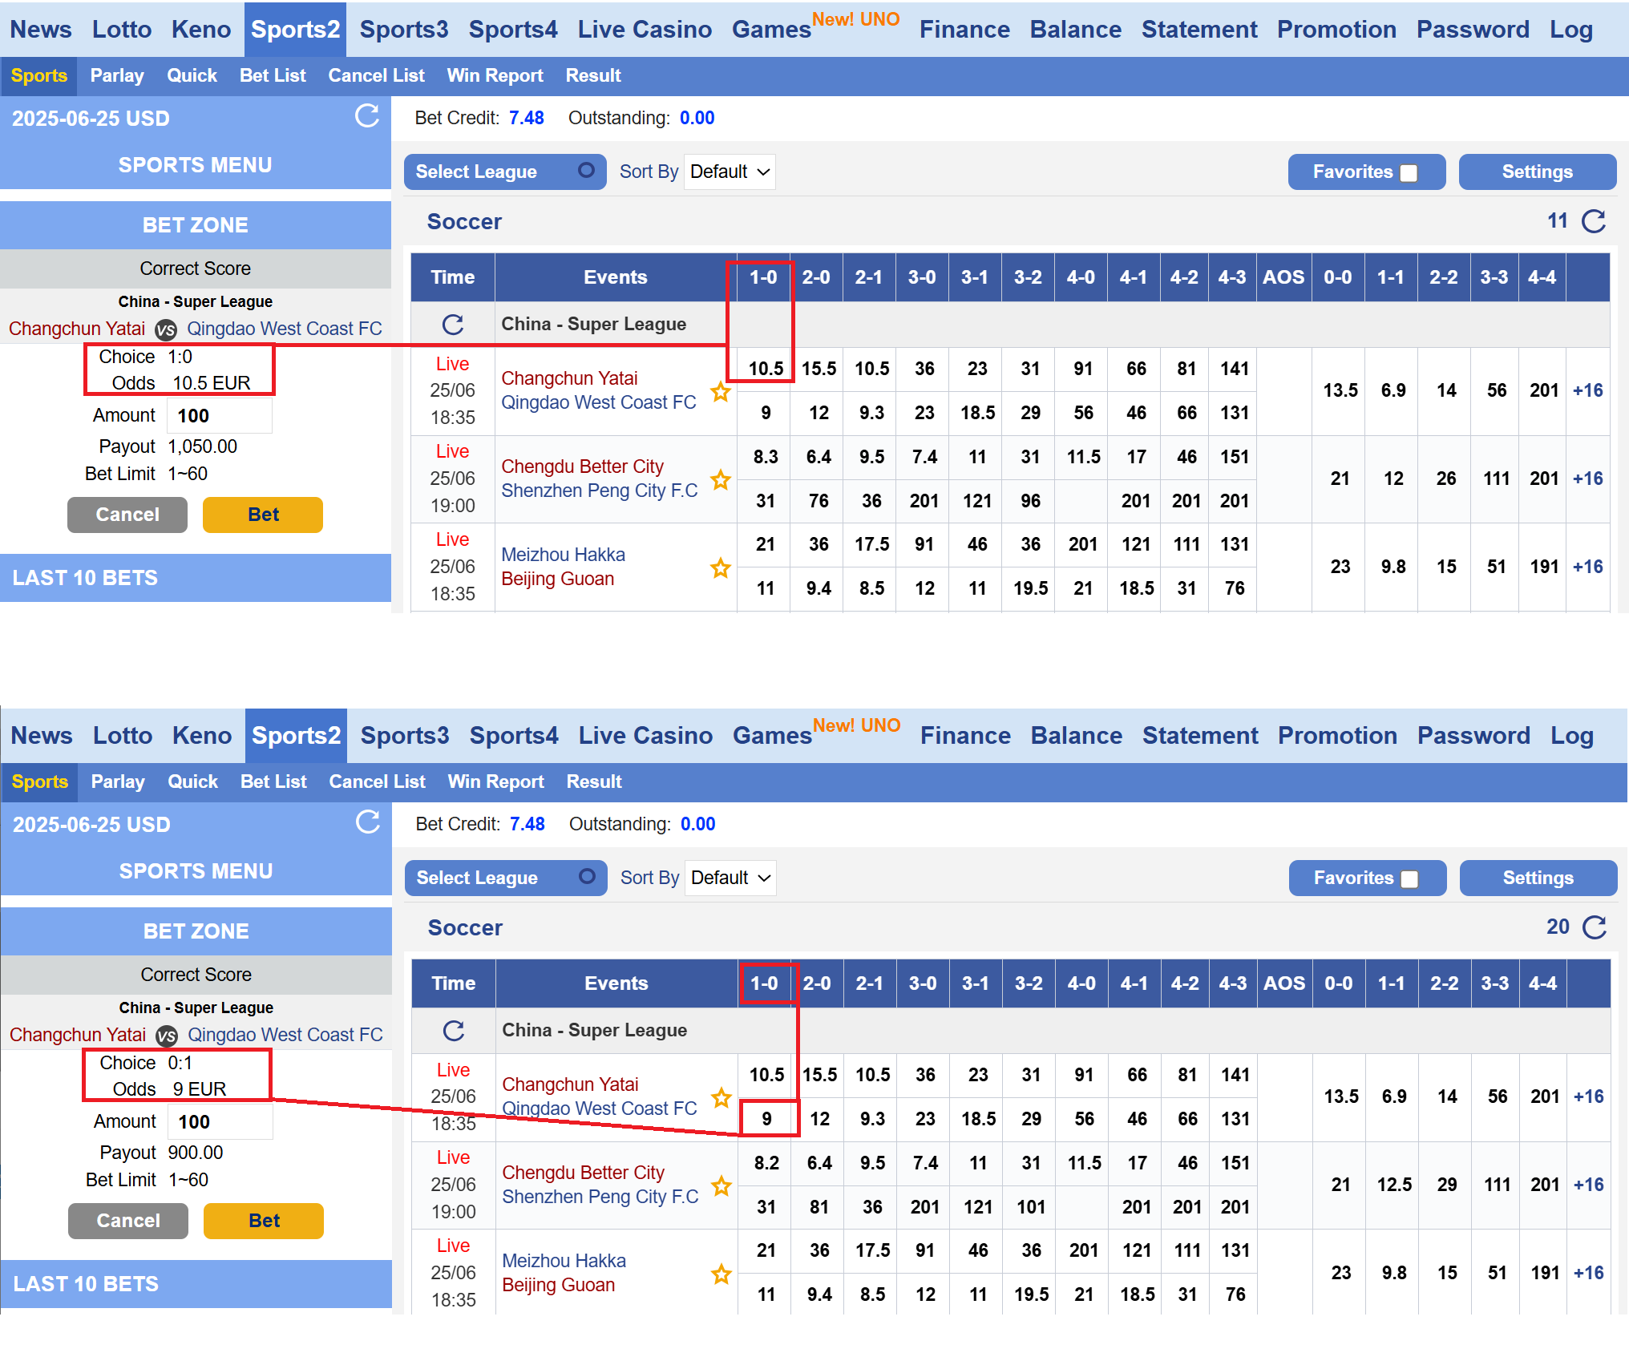This screenshot has width=1629, height=1365.
Task: Select 1-1 odds 12.5 in bottom table
Action: tap(1394, 1185)
